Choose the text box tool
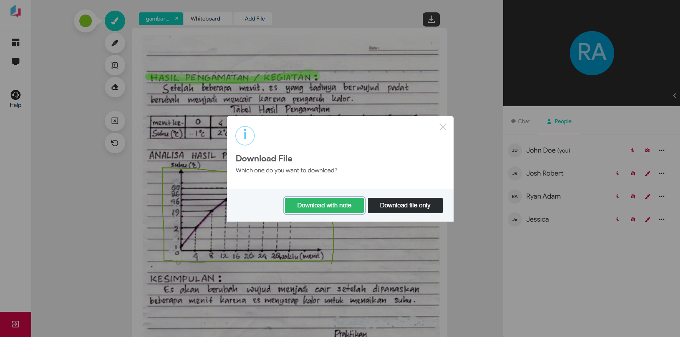This screenshot has width=680, height=337. coord(115,65)
